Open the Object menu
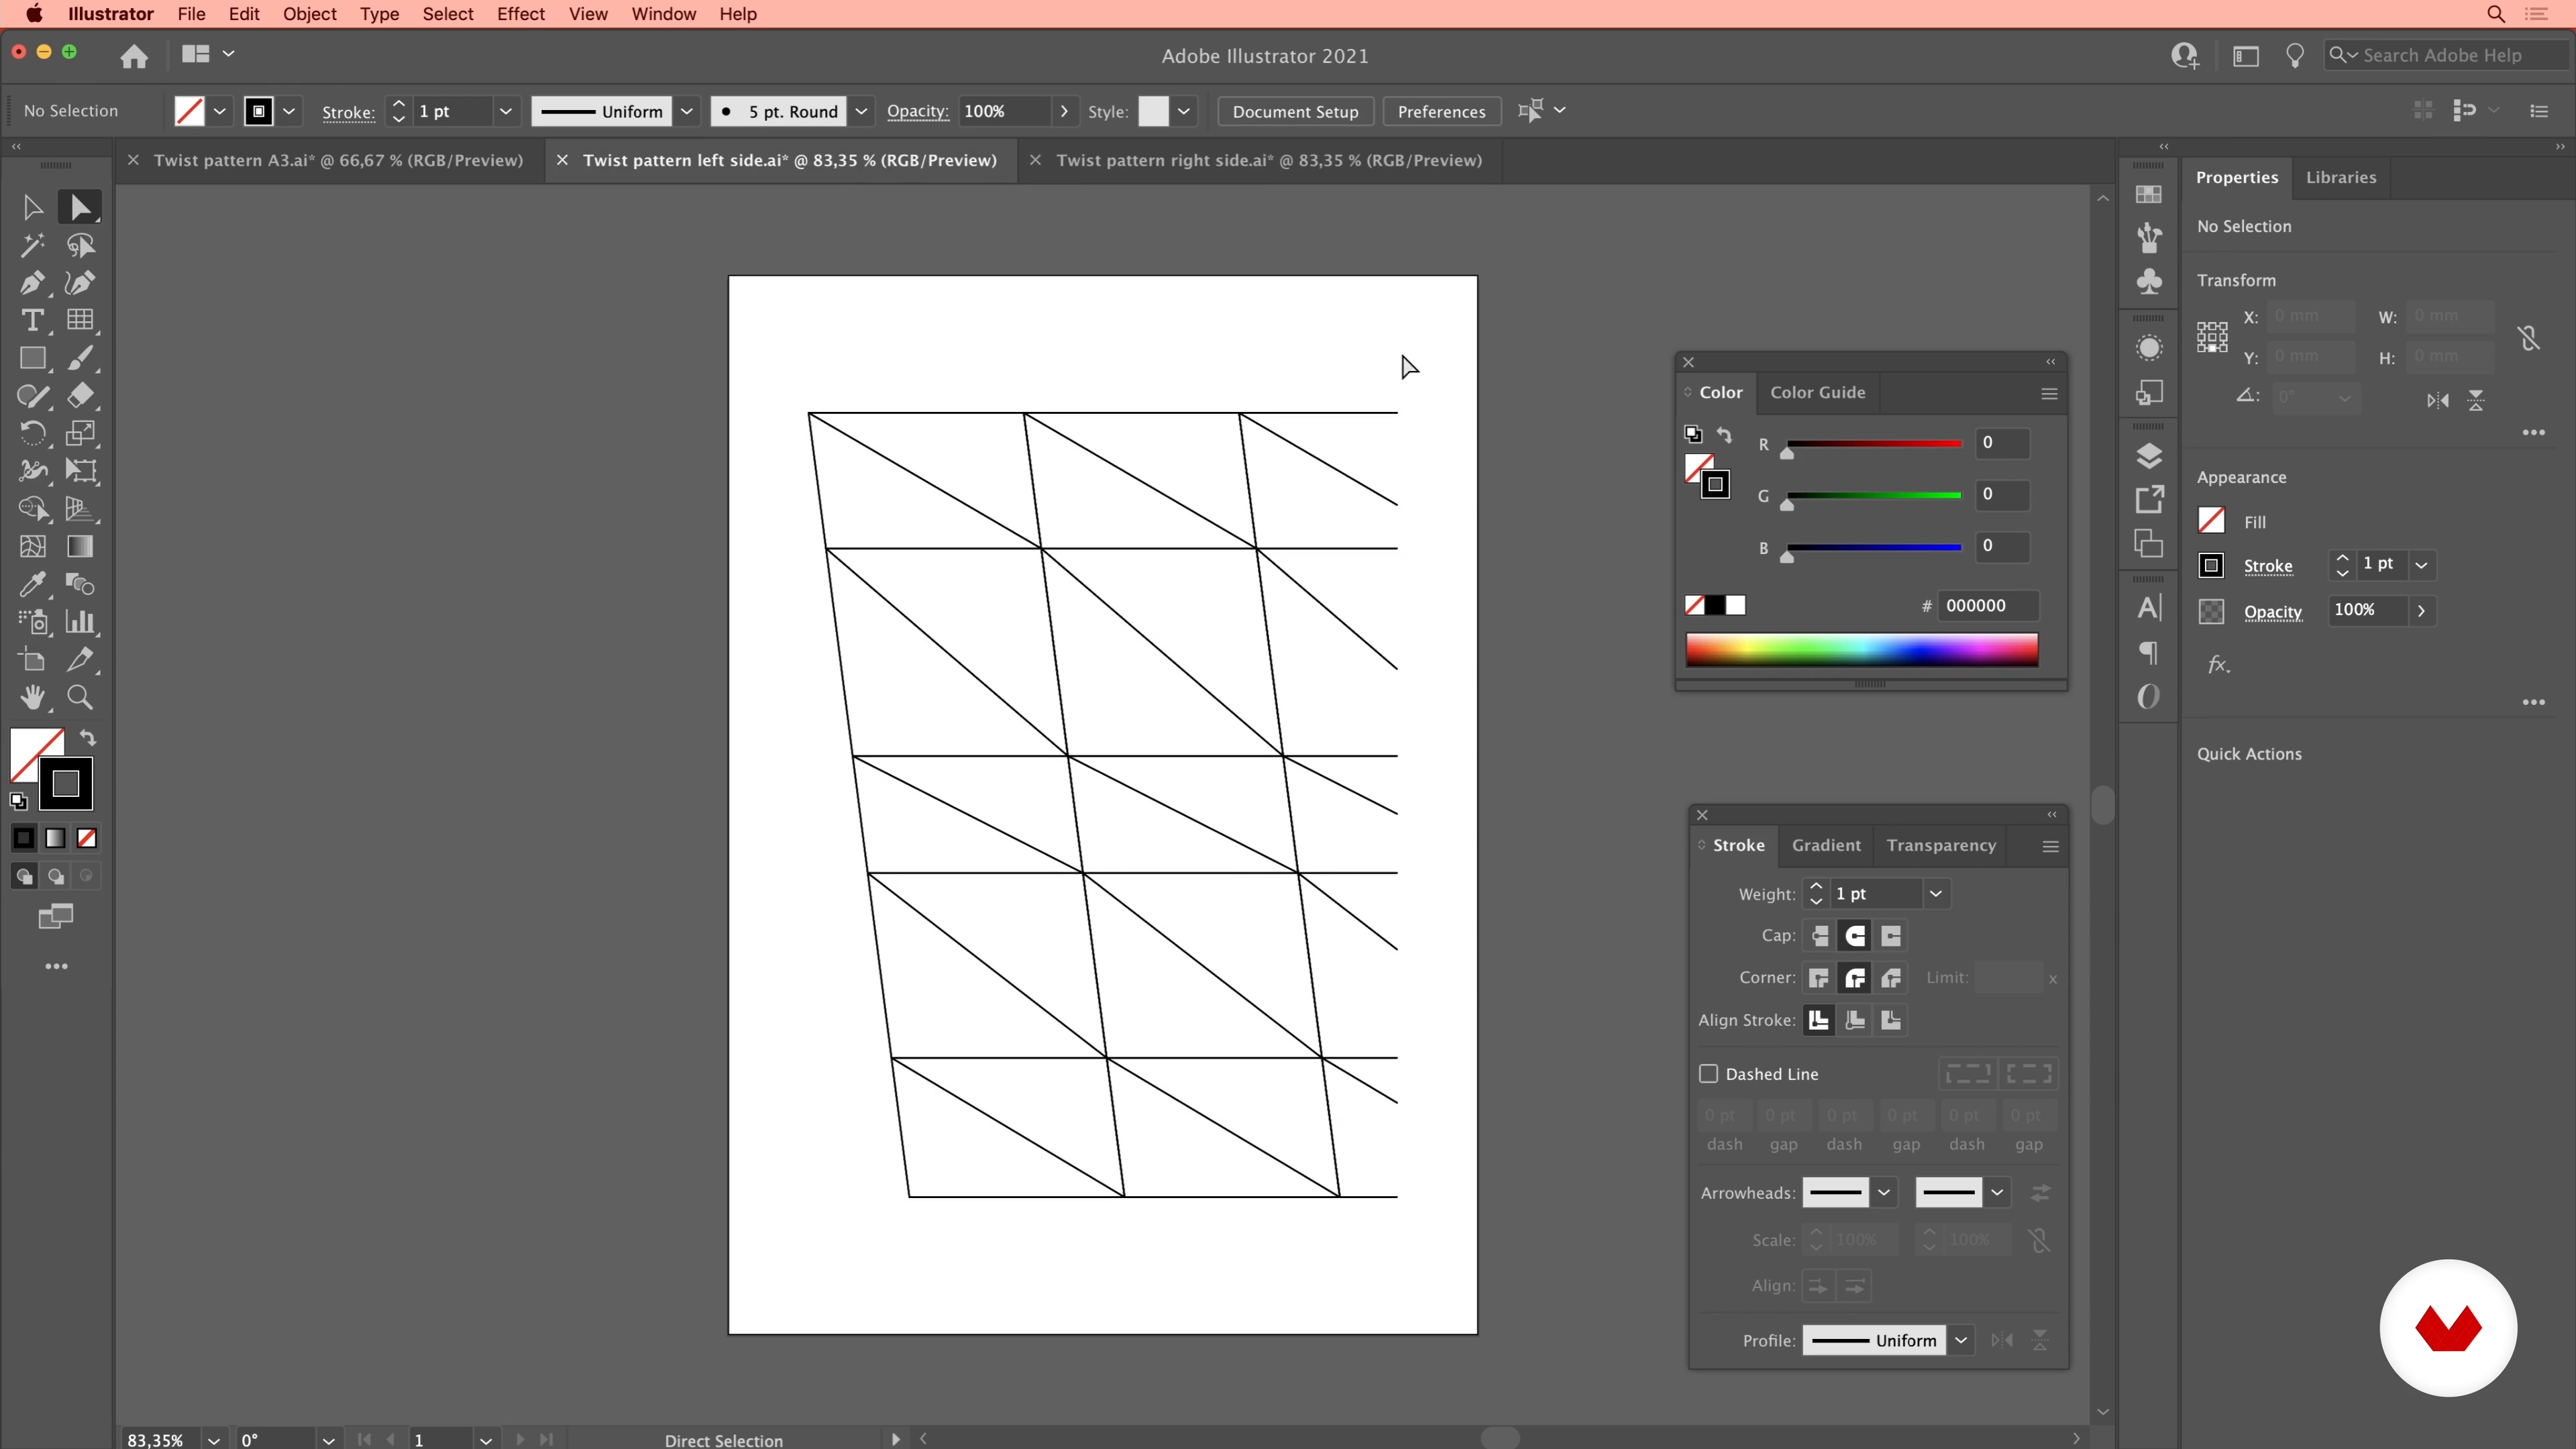The image size is (2576, 1449). click(x=310, y=14)
